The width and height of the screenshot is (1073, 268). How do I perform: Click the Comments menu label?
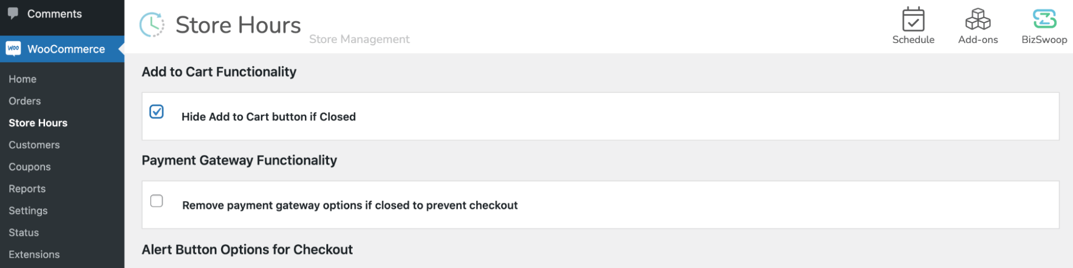coord(55,14)
